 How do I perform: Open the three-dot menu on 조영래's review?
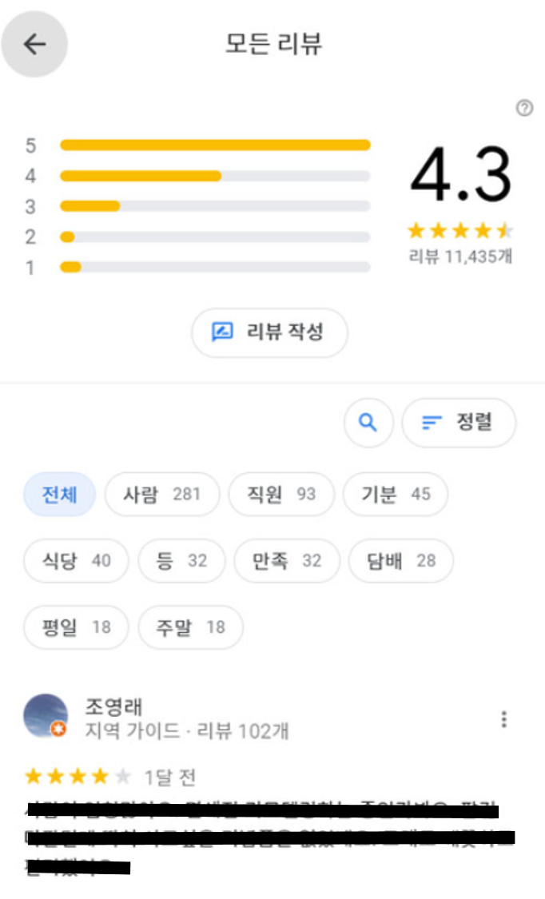[503, 719]
